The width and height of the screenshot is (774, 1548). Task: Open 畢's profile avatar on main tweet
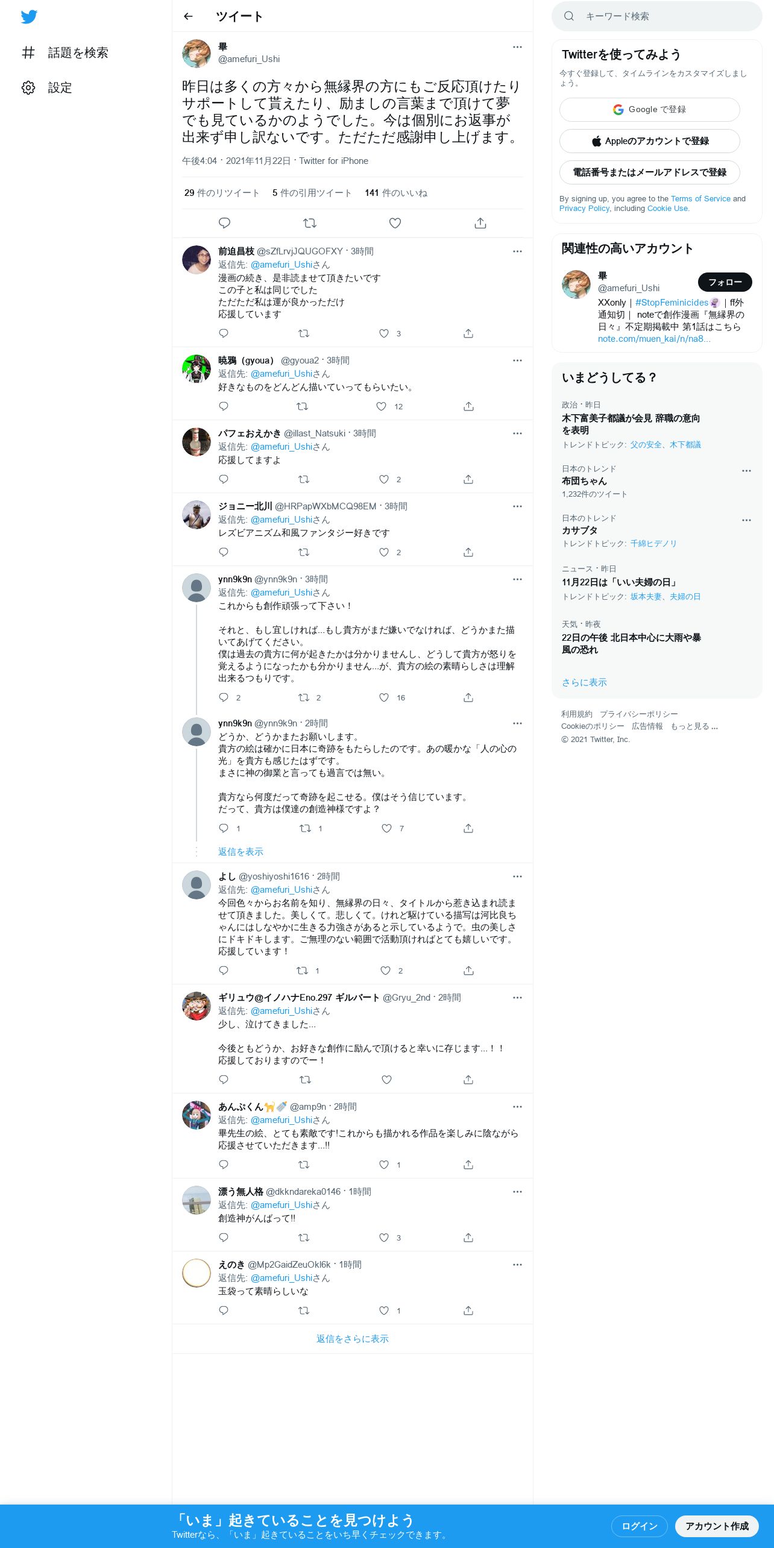coord(197,54)
